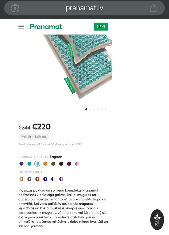Open the hamburger navigation menu
Viewport: 169px width, 235px height.
[21, 27]
